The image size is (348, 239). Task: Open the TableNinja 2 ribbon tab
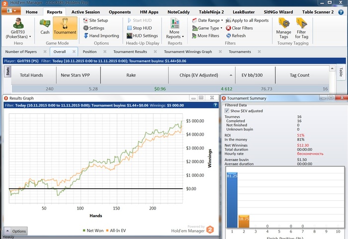click(x=211, y=12)
